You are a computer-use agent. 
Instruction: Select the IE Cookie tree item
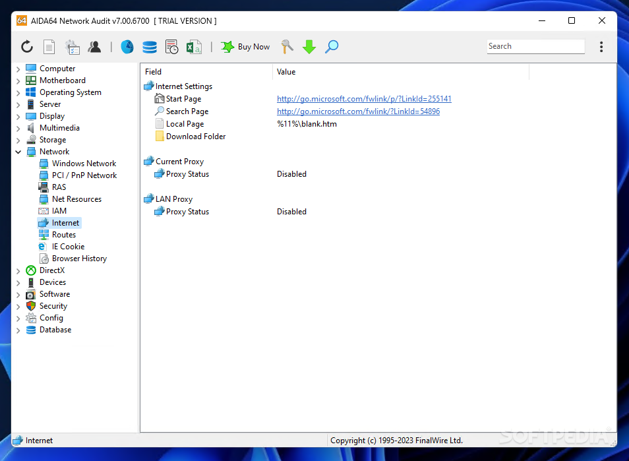[x=68, y=247]
